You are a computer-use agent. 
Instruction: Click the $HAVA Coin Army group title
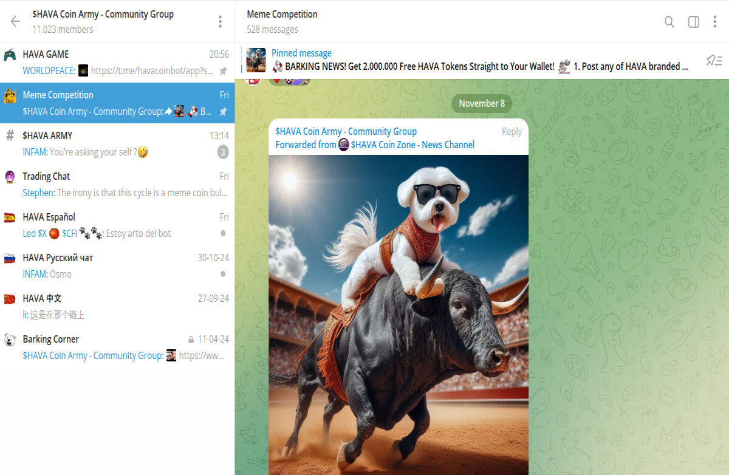coord(103,14)
